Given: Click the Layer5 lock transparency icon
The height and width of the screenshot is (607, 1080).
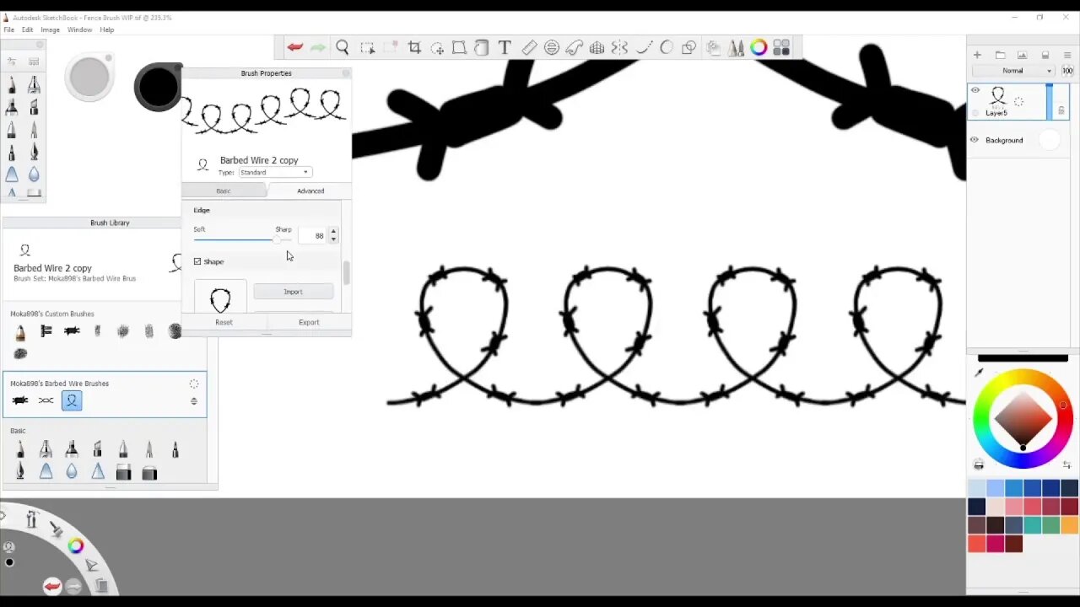Looking at the screenshot, I should (x=1061, y=110).
